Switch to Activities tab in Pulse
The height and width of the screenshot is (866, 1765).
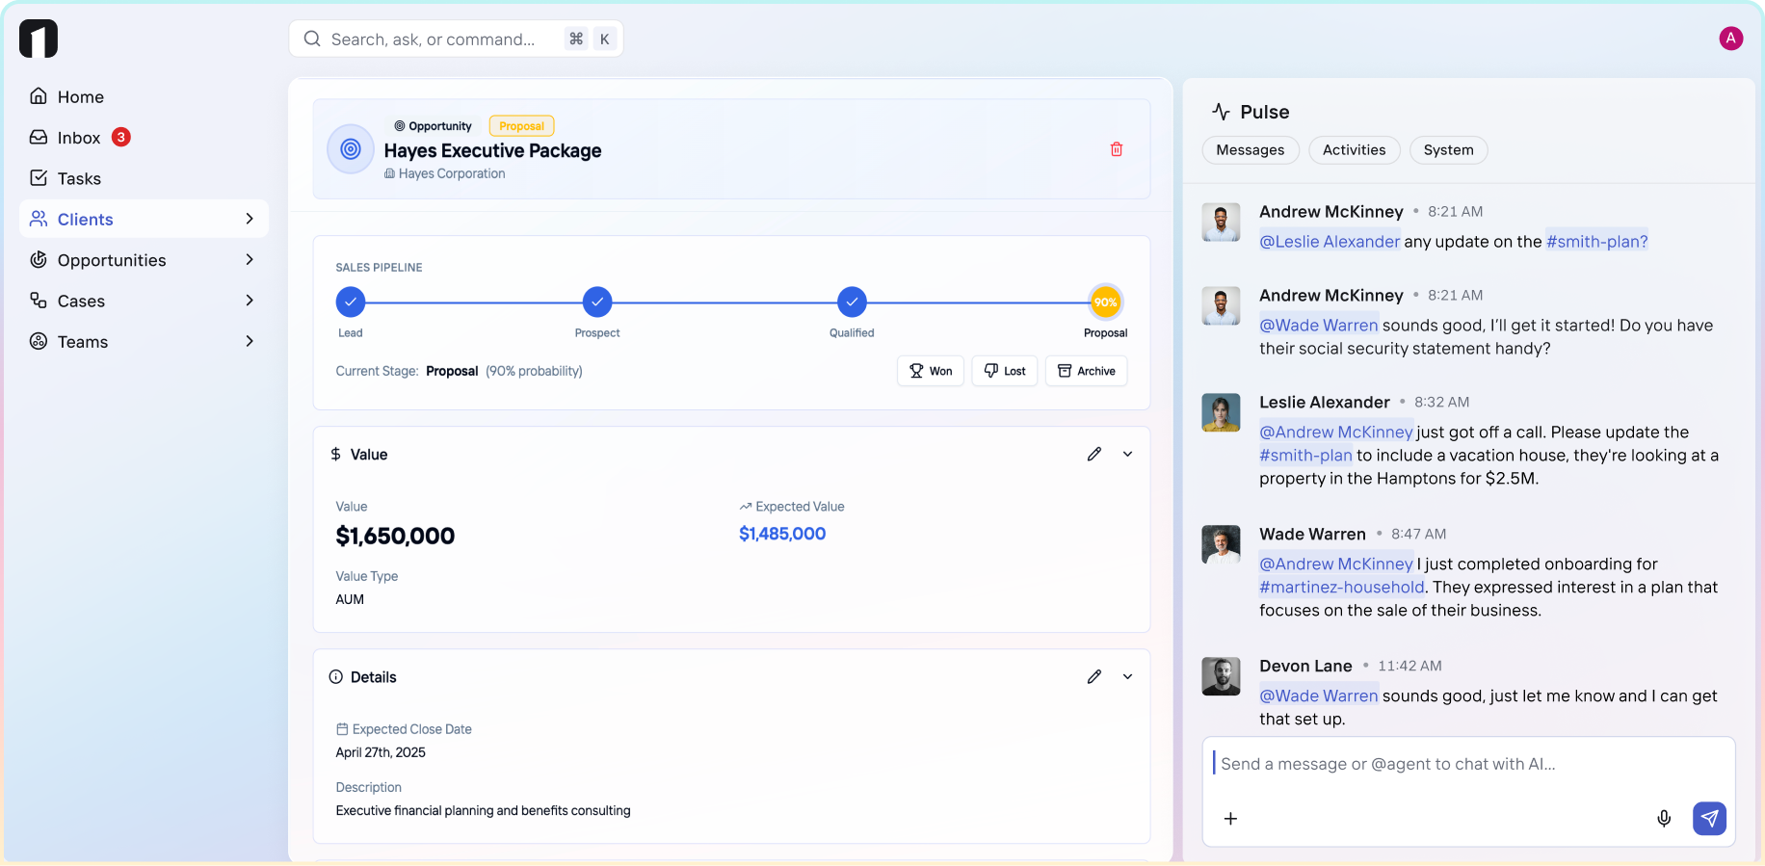click(1354, 150)
